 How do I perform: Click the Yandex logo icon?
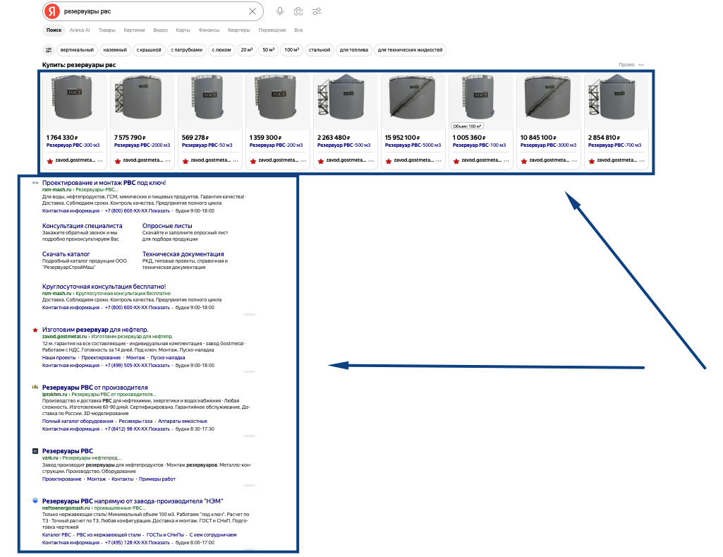coord(53,11)
